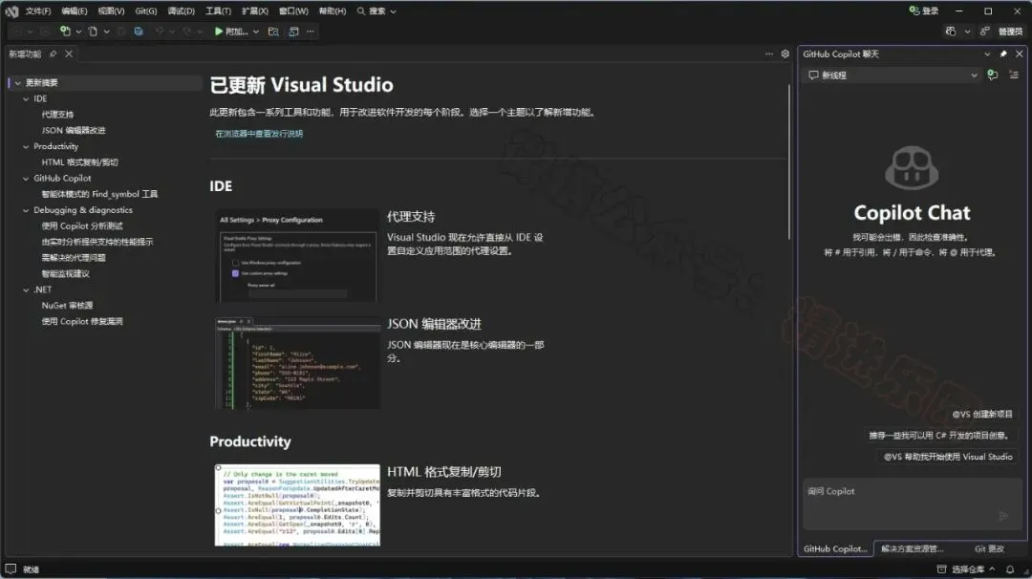Click the search magnifier in menu bar
The image size is (1032, 579).
pyautogui.click(x=360, y=11)
